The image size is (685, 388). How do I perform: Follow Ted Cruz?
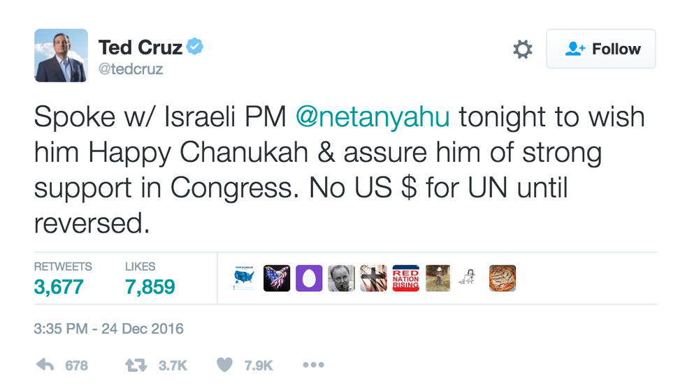[601, 49]
